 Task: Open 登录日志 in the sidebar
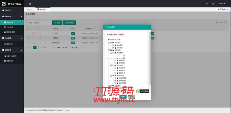click(x=12, y=44)
